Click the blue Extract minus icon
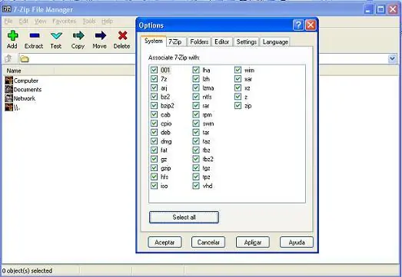The image size is (402, 277). pyautogui.click(x=35, y=35)
